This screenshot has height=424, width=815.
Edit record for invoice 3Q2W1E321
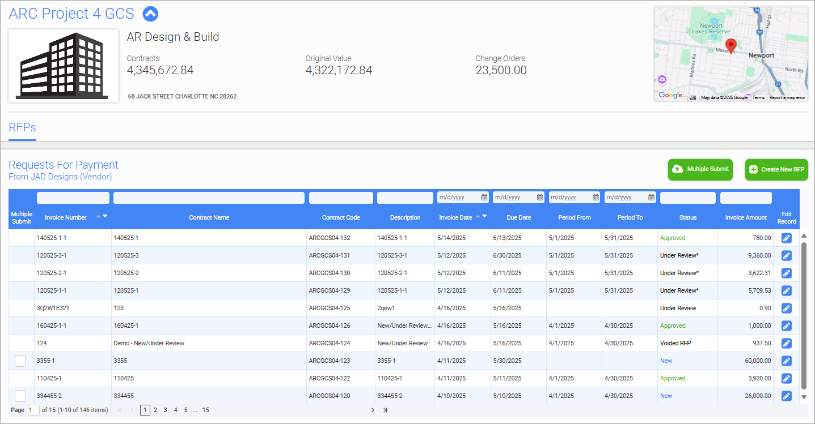pos(786,309)
